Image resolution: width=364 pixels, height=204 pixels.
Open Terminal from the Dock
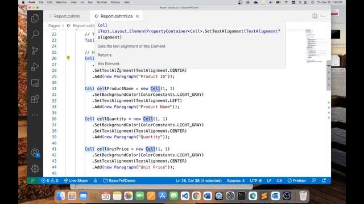[241, 196]
